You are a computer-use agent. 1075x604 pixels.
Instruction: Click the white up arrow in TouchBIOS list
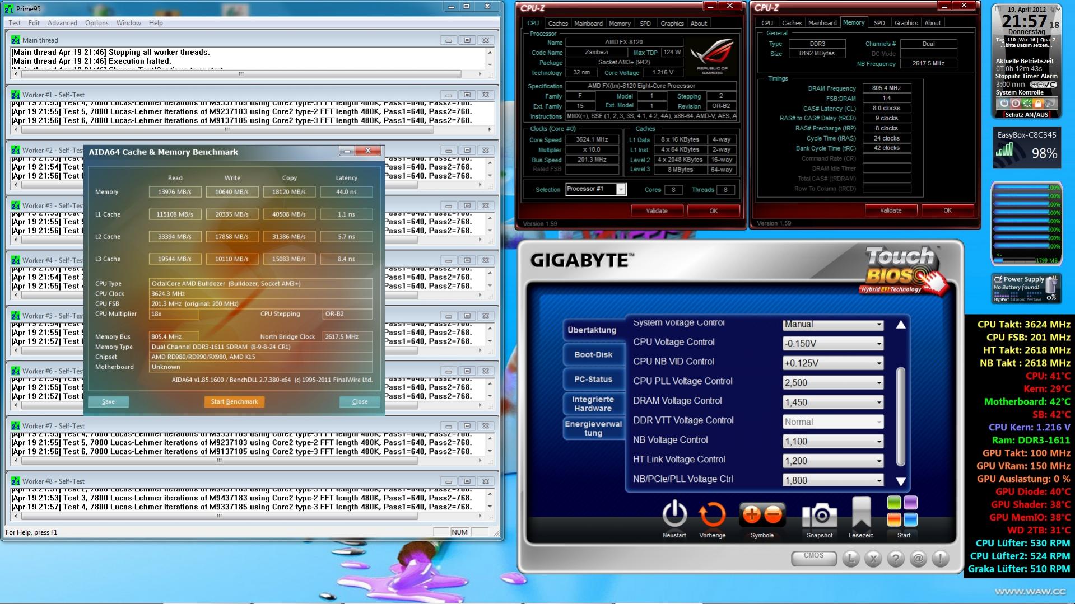coord(901,325)
